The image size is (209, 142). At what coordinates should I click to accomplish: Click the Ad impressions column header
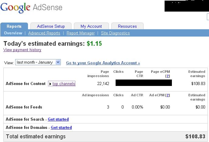(x=96, y=95)
